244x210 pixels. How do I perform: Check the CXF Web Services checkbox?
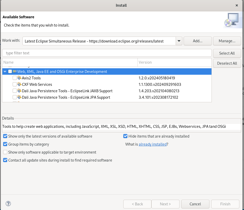[15, 84]
